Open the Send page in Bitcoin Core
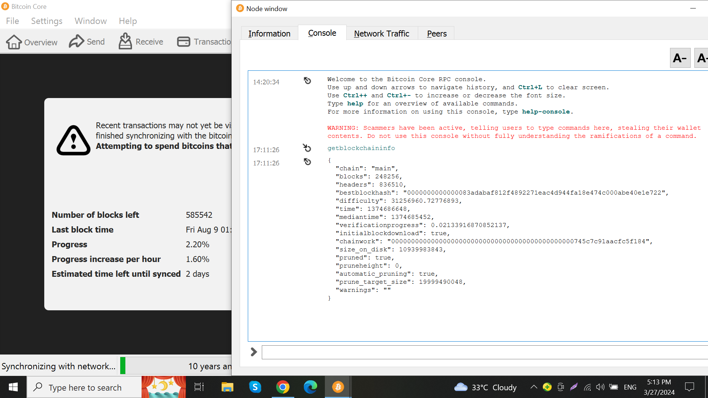This screenshot has height=398, width=708. (87, 42)
